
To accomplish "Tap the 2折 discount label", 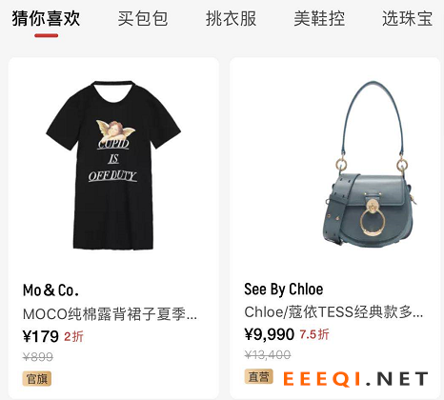I will tap(73, 336).
